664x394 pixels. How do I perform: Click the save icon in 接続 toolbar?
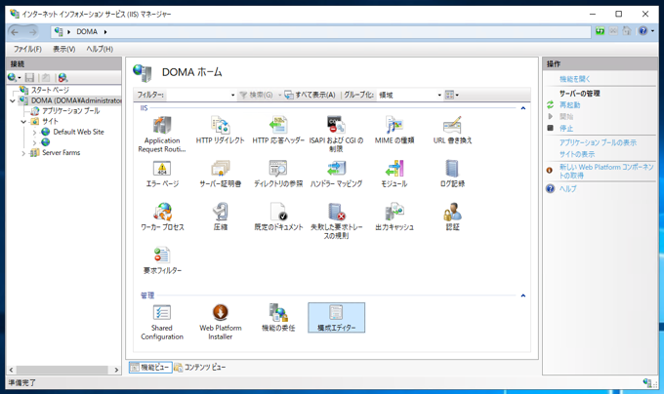(x=29, y=77)
